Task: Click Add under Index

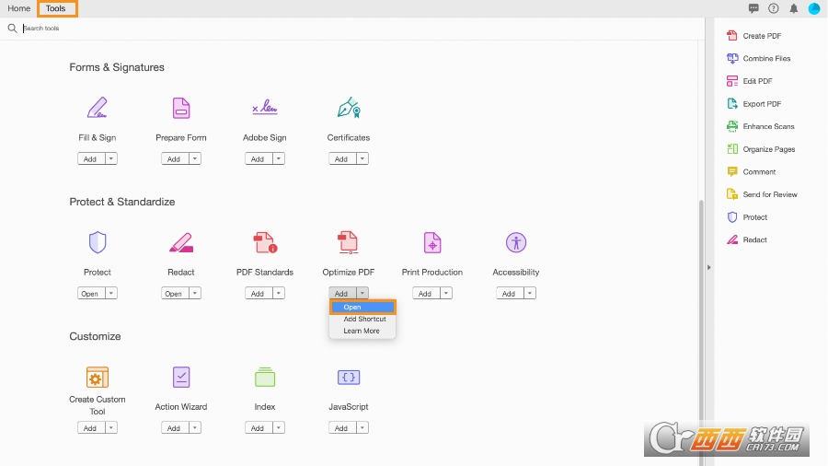Action: coord(259,428)
